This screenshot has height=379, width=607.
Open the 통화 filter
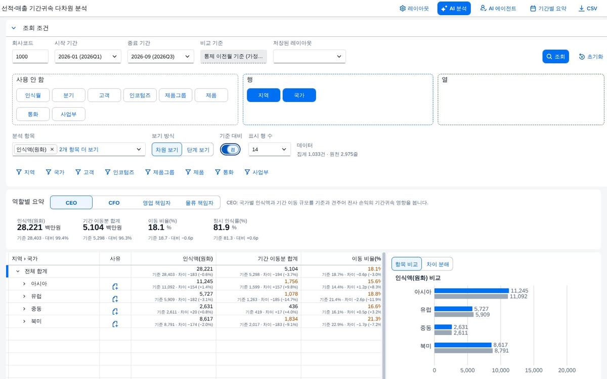pyautogui.click(x=224, y=172)
